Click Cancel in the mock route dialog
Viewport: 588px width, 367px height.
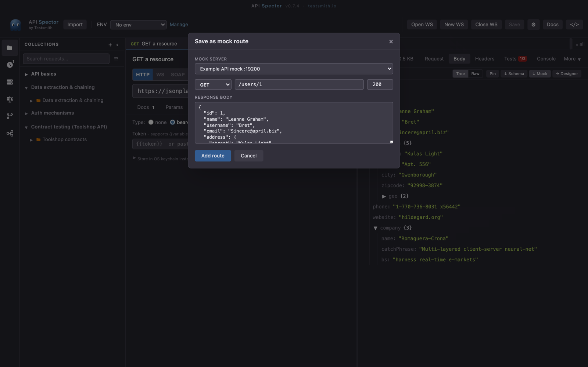[x=249, y=156]
